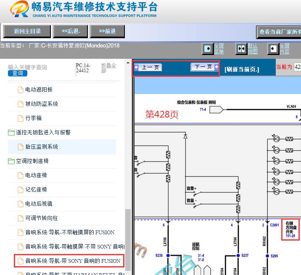Click document icon beside 电动遮阳板
This screenshot has width=301, height=275.
pos(21,90)
